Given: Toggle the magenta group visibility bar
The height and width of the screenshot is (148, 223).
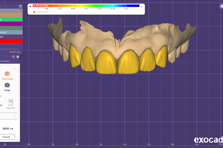Looking at the screenshot, I should (11, 24).
